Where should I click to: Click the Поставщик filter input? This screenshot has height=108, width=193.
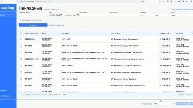[94, 15]
